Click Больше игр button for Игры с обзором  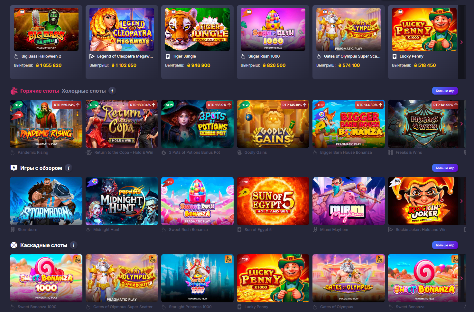pos(445,168)
